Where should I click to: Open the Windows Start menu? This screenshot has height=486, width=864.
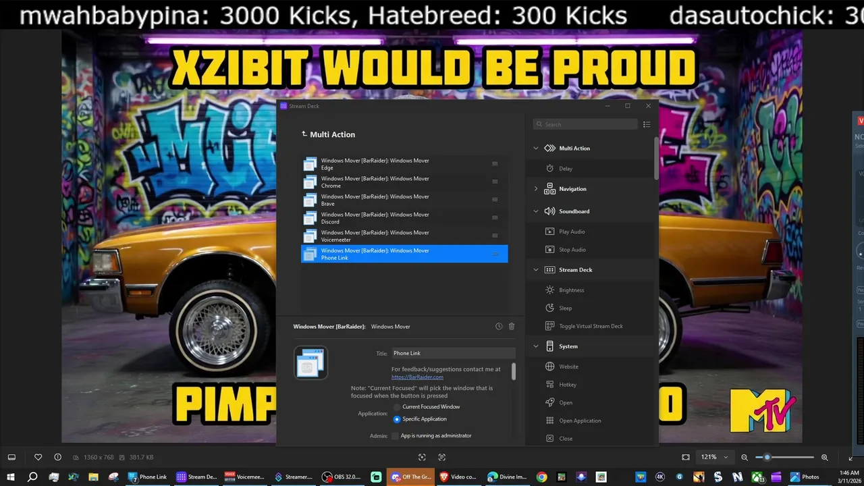[x=11, y=477]
